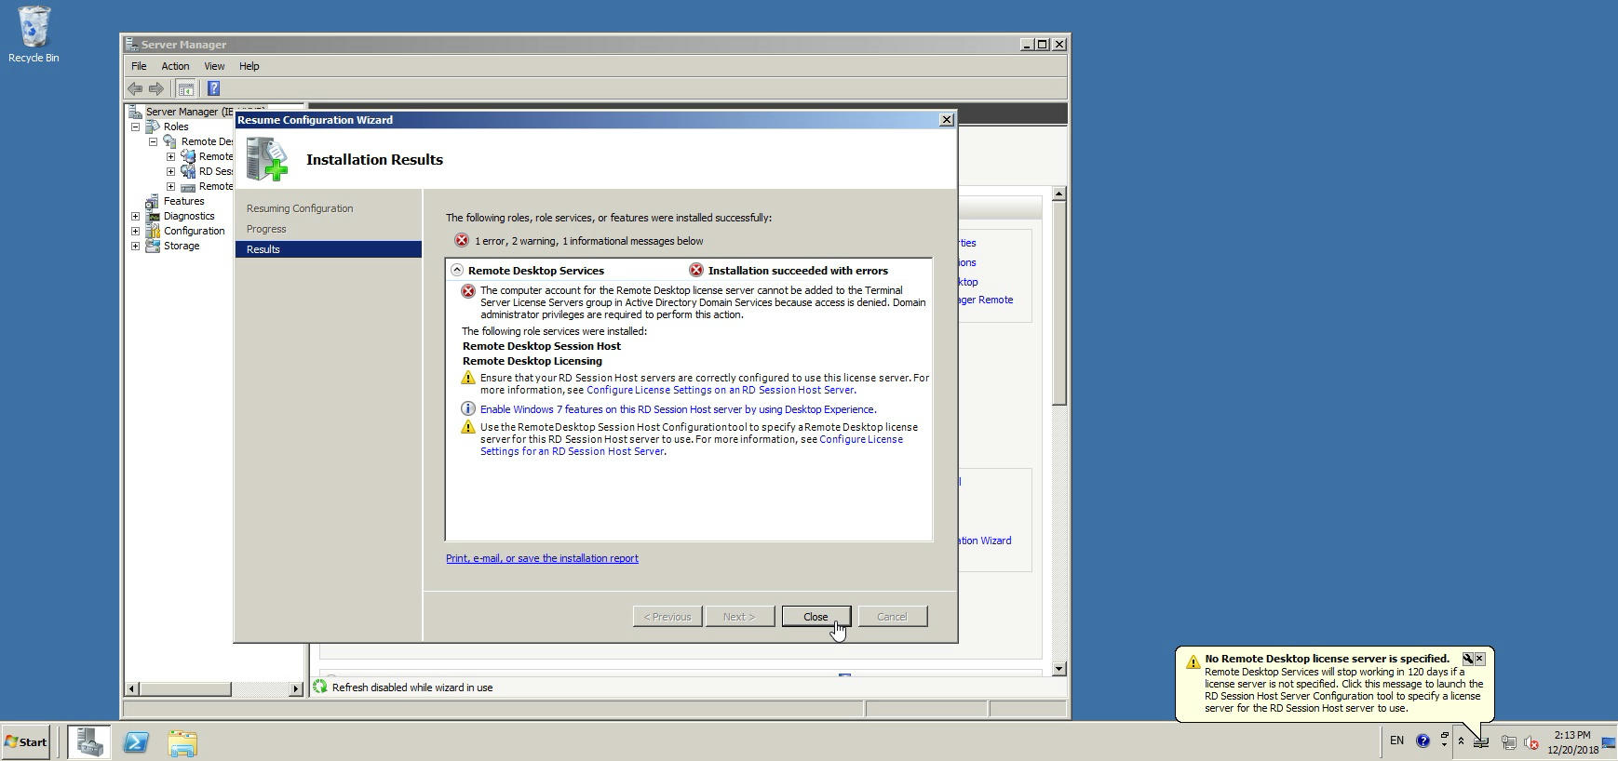Image resolution: width=1618 pixels, height=761 pixels.
Task: Click the Close button in the wizard
Action: click(x=816, y=617)
